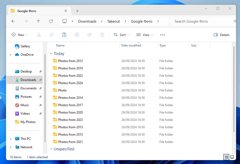Open the New dropdown menu
240x164 pixels.
click(19, 34)
